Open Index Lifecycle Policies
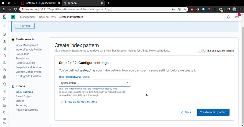 [x=29, y=49]
